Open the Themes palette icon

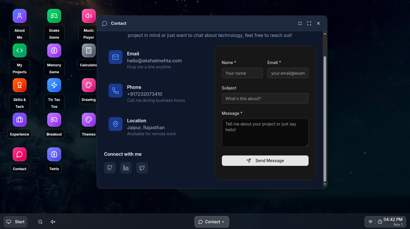pyautogui.click(x=89, y=120)
